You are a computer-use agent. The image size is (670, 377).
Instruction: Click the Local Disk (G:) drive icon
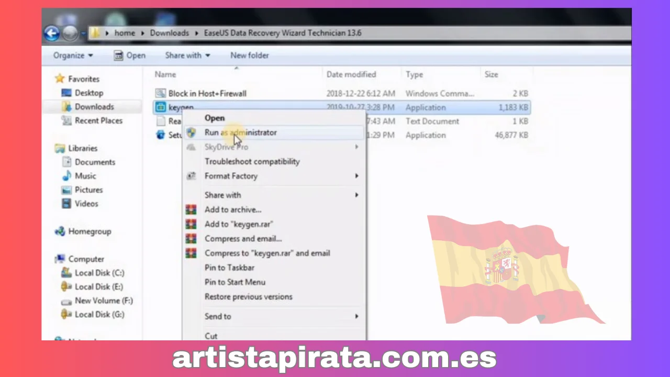(66, 315)
